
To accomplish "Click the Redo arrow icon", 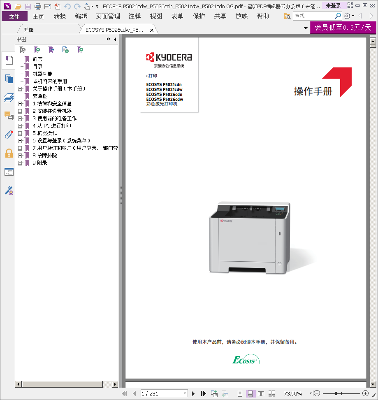I will click(x=77, y=6).
